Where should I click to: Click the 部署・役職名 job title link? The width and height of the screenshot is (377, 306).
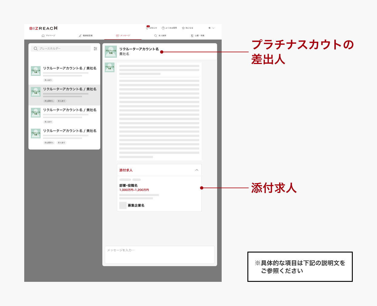(x=128, y=185)
